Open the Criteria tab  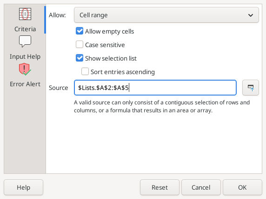(x=25, y=20)
